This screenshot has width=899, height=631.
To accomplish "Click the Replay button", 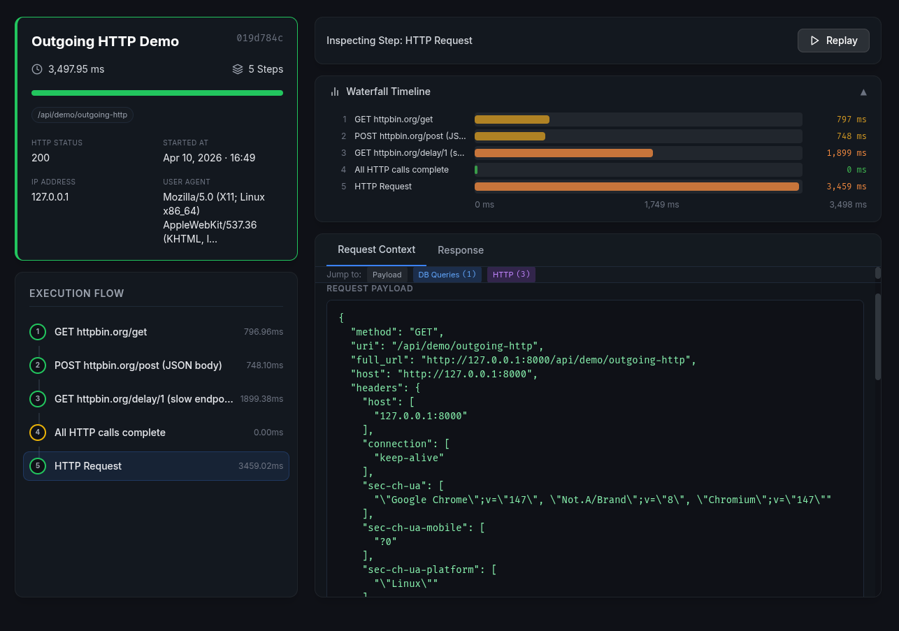I will pos(833,41).
